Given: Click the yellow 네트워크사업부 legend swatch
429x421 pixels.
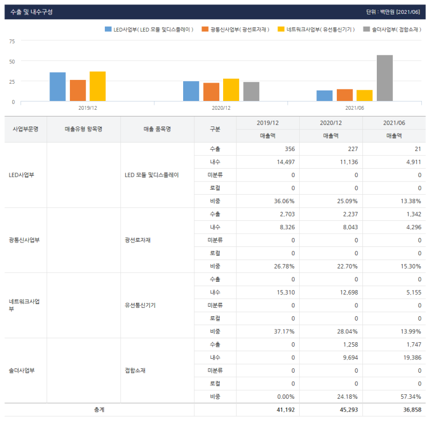Looking at the screenshot, I should point(281,29).
